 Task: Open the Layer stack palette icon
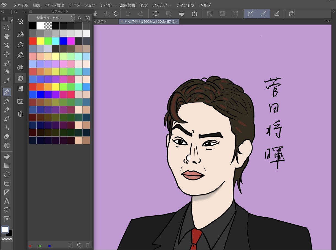(20, 114)
